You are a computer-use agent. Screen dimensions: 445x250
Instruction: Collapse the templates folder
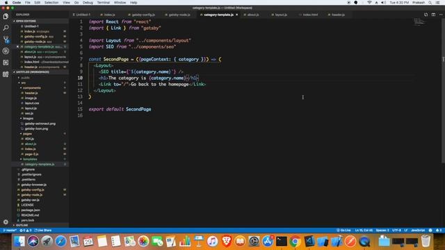[x=30, y=159]
